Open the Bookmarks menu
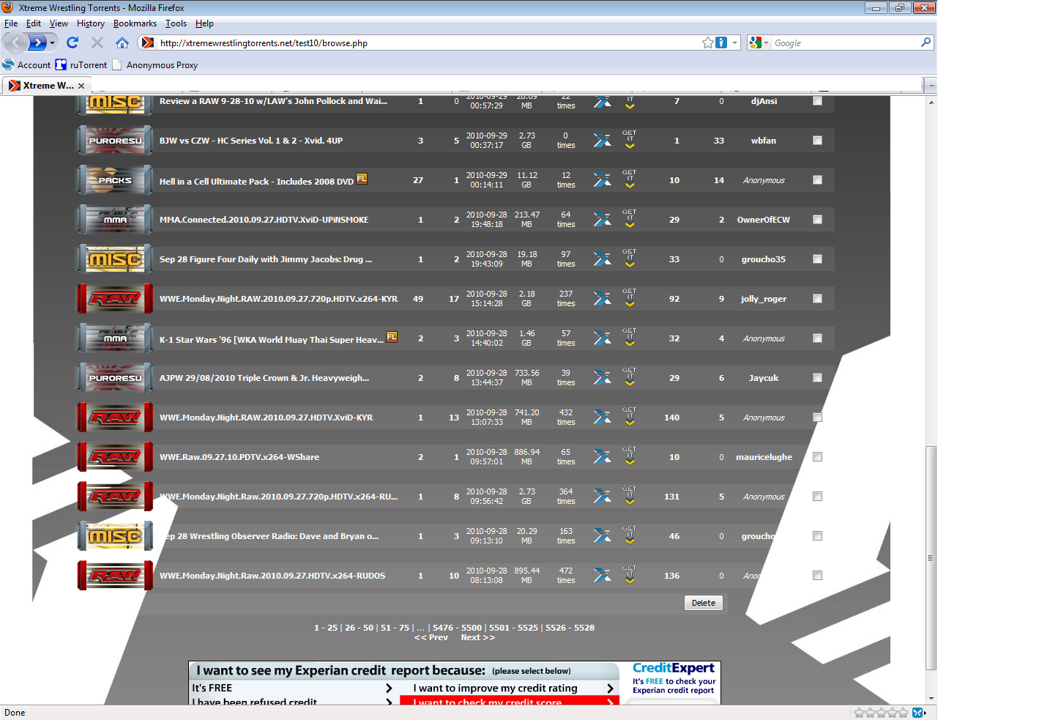The width and height of the screenshot is (1050, 720). (135, 23)
